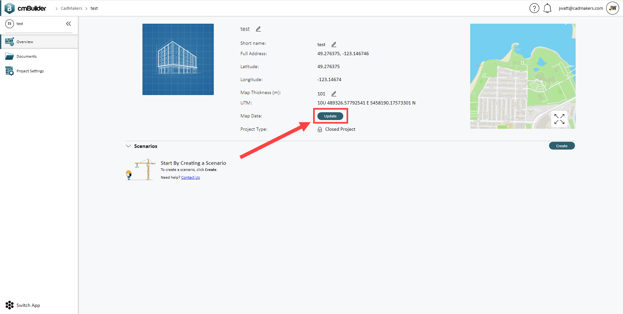Edit the short name field

pos(334,44)
